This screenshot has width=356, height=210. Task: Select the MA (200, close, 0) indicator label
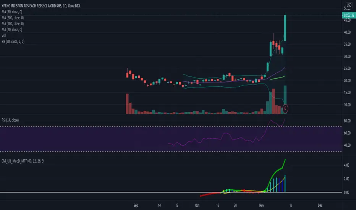point(13,18)
